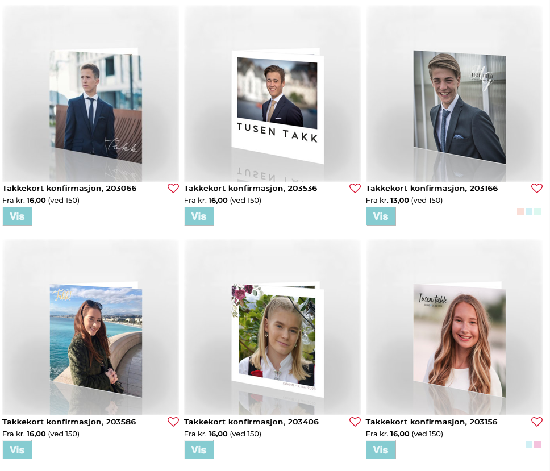Screen dimensions: 550x471
Task: Select pink swatch for card 203156
Action: (x=537, y=445)
